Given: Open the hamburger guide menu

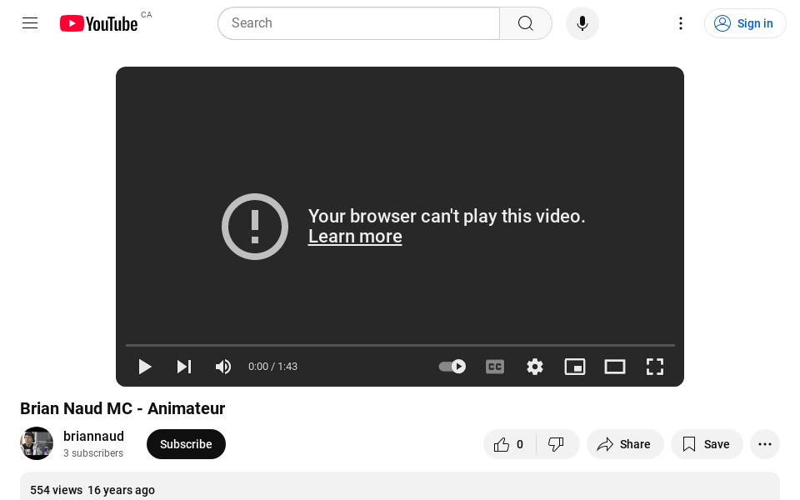Looking at the screenshot, I should [x=30, y=23].
